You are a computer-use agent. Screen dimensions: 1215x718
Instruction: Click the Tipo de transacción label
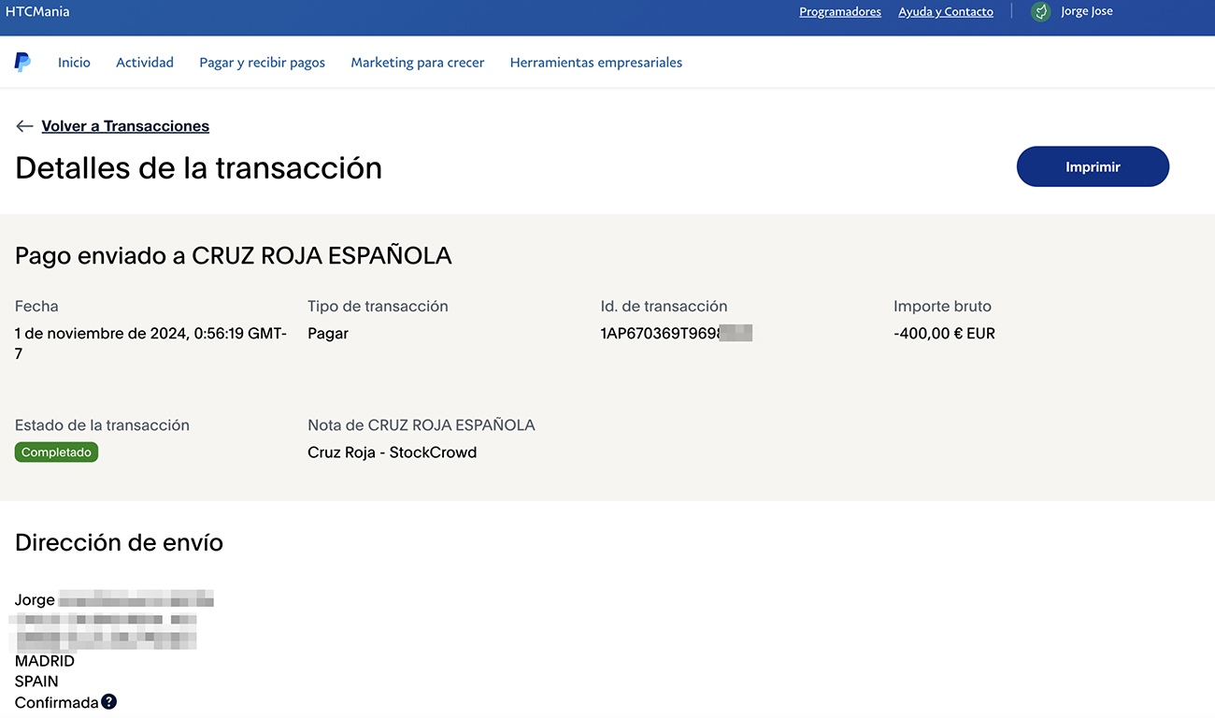pyautogui.click(x=378, y=307)
